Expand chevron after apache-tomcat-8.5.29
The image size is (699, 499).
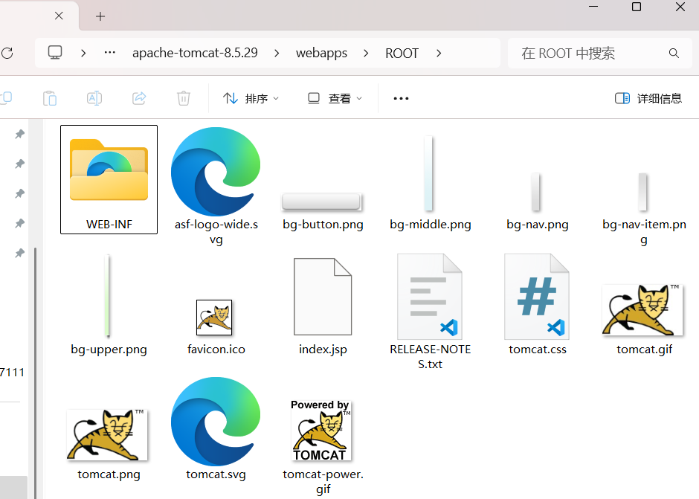[277, 53]
